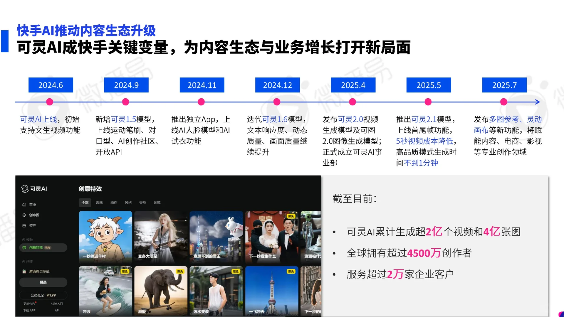Click the 可灵1.6 highlighted text
The image size is (564, 317).
tap(275, 119)
